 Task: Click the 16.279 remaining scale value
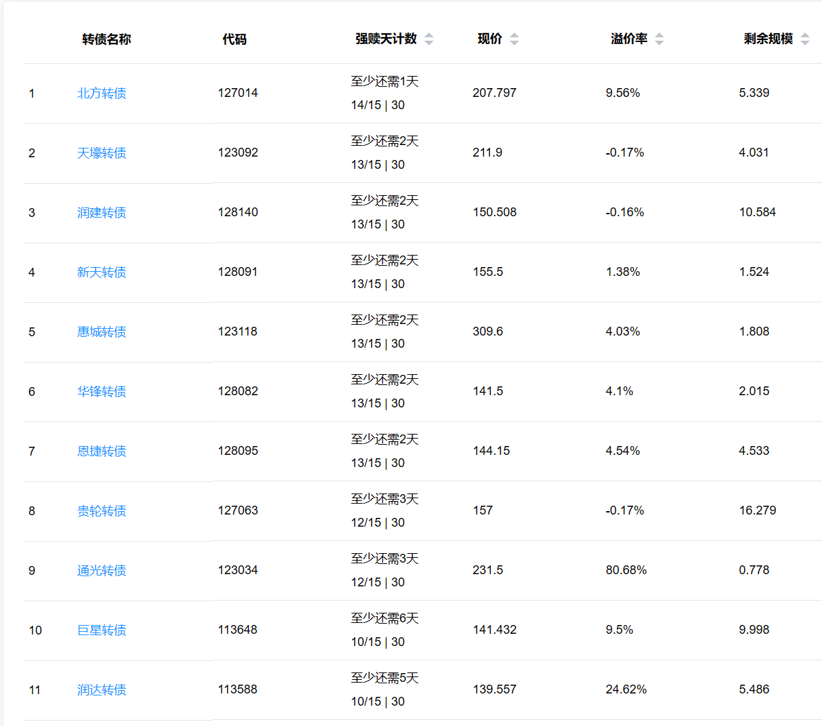(757, 510)
